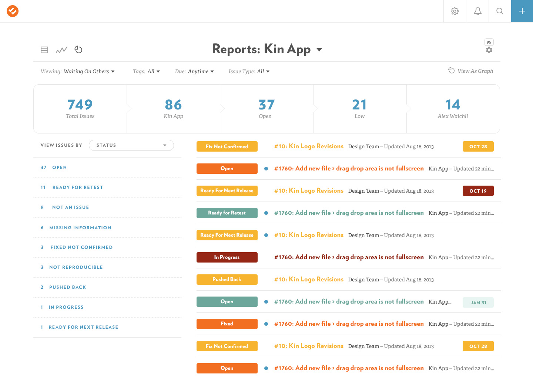Switch to line graph view icon
The width and height of the screenshot is (533, 379).
(x=61, y=50)
